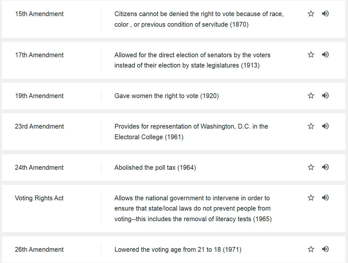Image resolution: width=348 pixels, height=263 pixels.
Task: Hear the 24th Amendment card aloud
Action: point(325,167)
